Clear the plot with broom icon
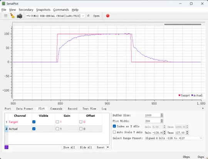Screen dimensions: 208x159 click(x=12, y=16)
